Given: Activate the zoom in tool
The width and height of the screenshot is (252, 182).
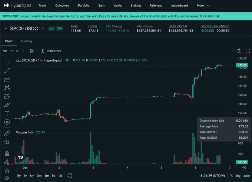Looking at the screenshot, I should [x=7, y=142].
